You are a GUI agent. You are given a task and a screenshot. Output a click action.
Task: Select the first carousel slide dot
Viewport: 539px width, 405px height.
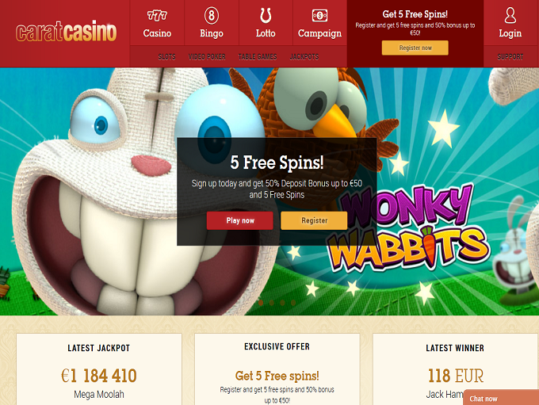pyautogui.click(x=261, y=303)
